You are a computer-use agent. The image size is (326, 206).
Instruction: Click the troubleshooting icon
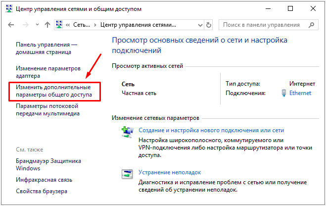(x=127, y=174)
